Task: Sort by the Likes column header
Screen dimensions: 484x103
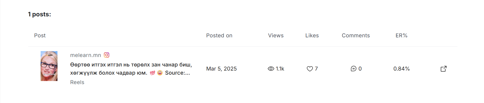Action: [x=312, y=36]
